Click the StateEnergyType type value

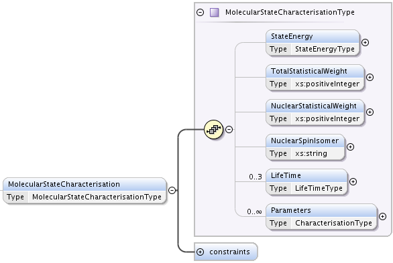point(325,49)
